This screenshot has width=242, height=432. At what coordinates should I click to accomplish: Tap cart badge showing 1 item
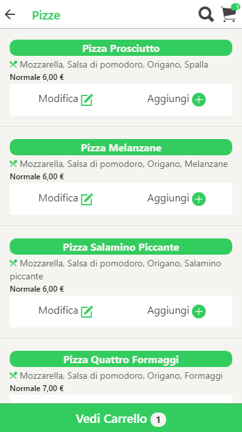pyautogui.click(x=236, y=6)
